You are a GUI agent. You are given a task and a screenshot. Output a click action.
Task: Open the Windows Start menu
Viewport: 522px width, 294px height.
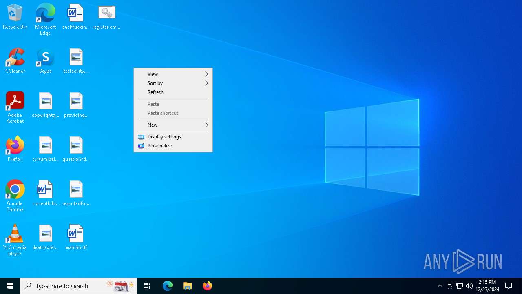[10, 286]
